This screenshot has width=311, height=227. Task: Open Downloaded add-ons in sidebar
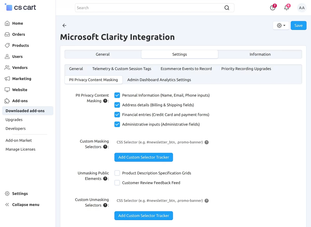click(x=28, y=111)
